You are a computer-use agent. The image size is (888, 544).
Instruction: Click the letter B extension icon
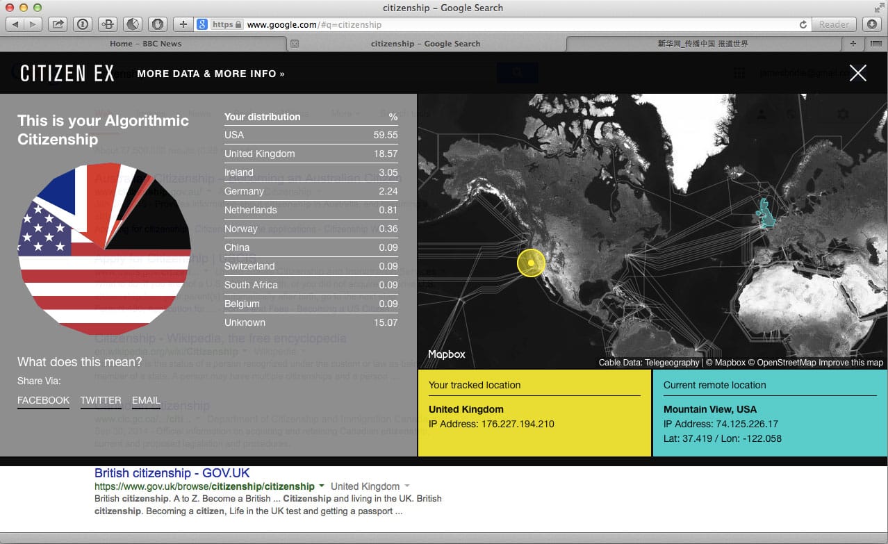pyautogui.click(x=108, y=24)
